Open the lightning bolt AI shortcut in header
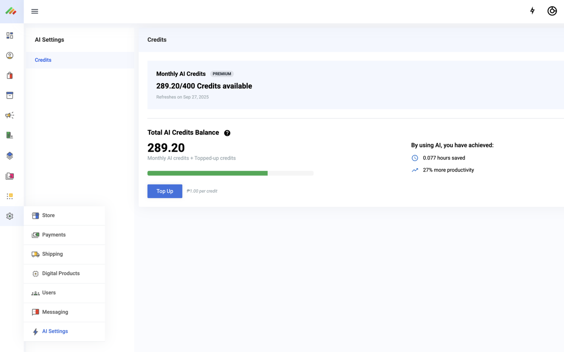 click(532, 11)
